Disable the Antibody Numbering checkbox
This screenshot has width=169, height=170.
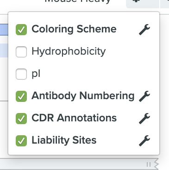[21, 96]
